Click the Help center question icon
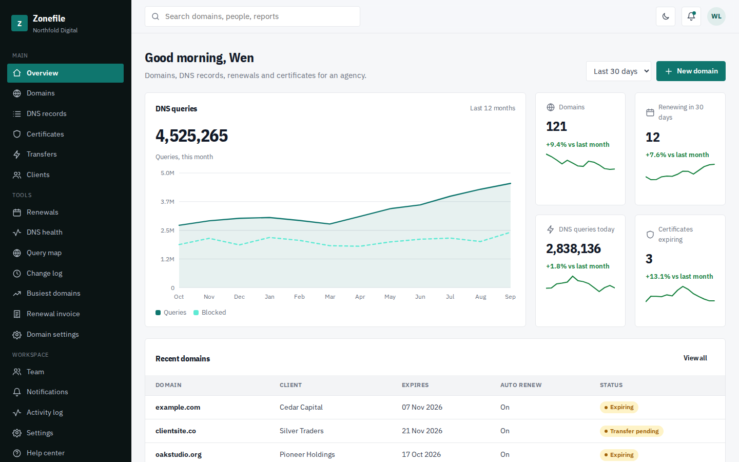Image resolution: width=739 pixels, height=462 pixels. [x=17, y=453]
